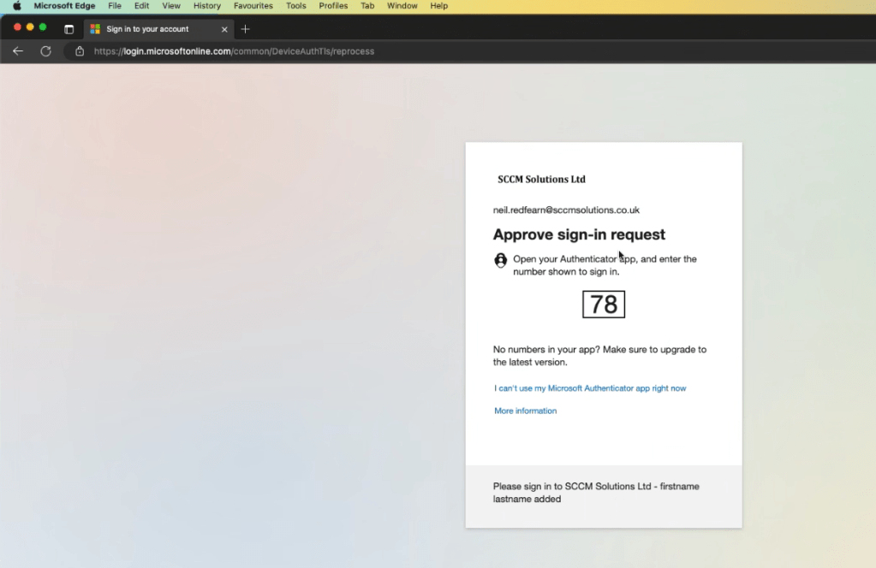This screenshot has height=568, width=876.
Task: Click the Authenticator app icon beside instructions
Action: (501, 260)
